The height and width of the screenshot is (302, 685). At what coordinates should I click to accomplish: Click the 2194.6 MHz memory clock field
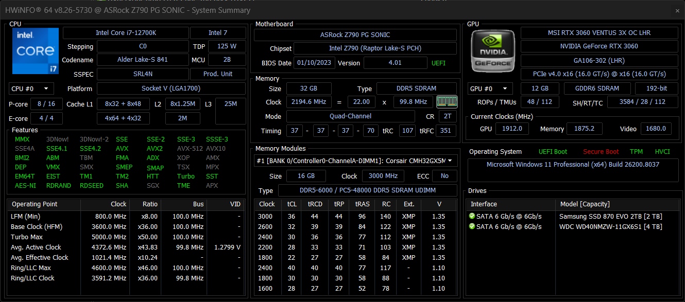coord(309,102)
